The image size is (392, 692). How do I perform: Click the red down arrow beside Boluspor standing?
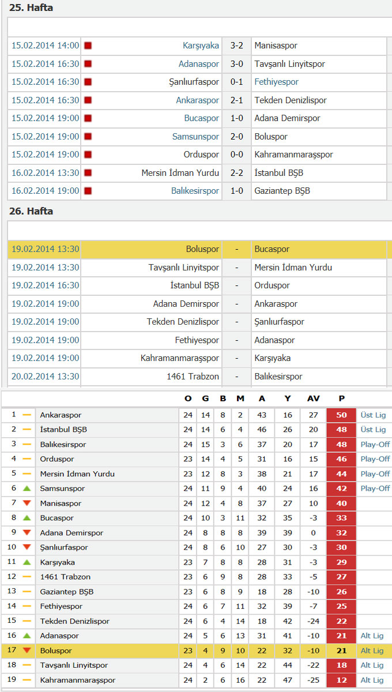click(x=27, y=650)
